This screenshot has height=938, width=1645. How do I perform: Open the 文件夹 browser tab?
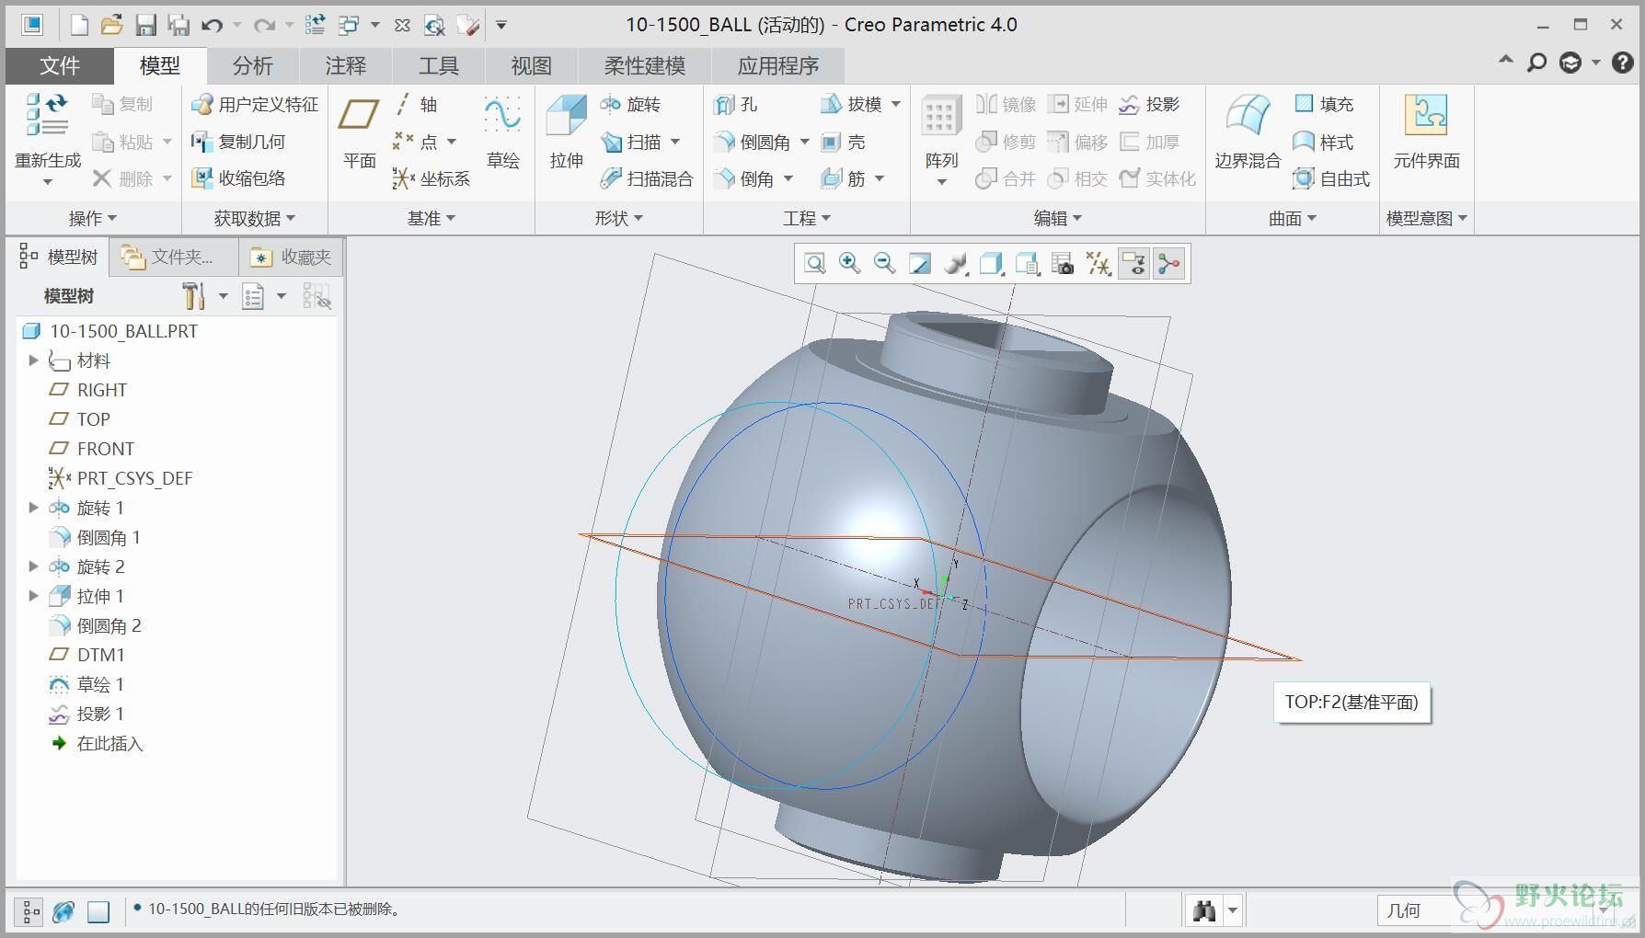pos(173,257)
